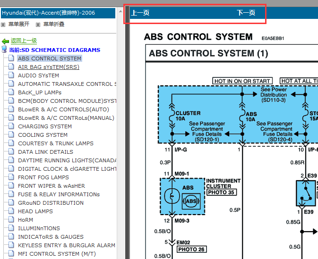Open GRouND DISTRIBUTION entry

click(x=51, y=203)
